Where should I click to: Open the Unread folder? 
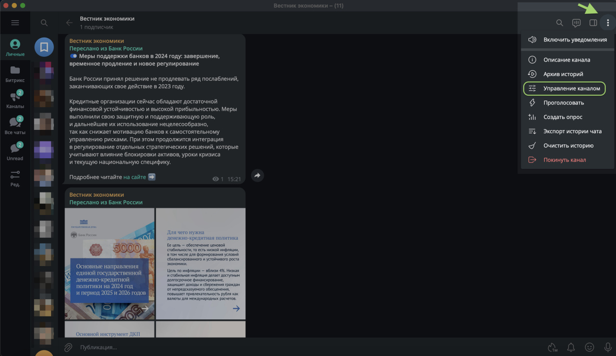tap(15, 152)
